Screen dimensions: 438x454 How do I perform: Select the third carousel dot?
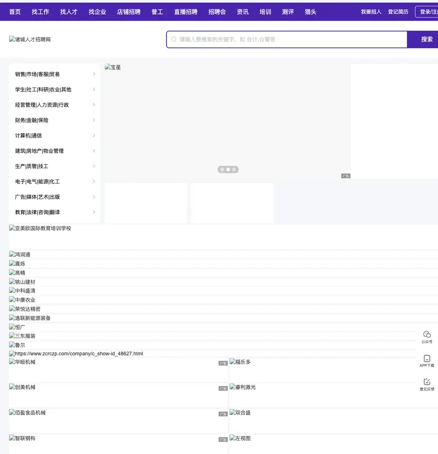coord(234,170)
